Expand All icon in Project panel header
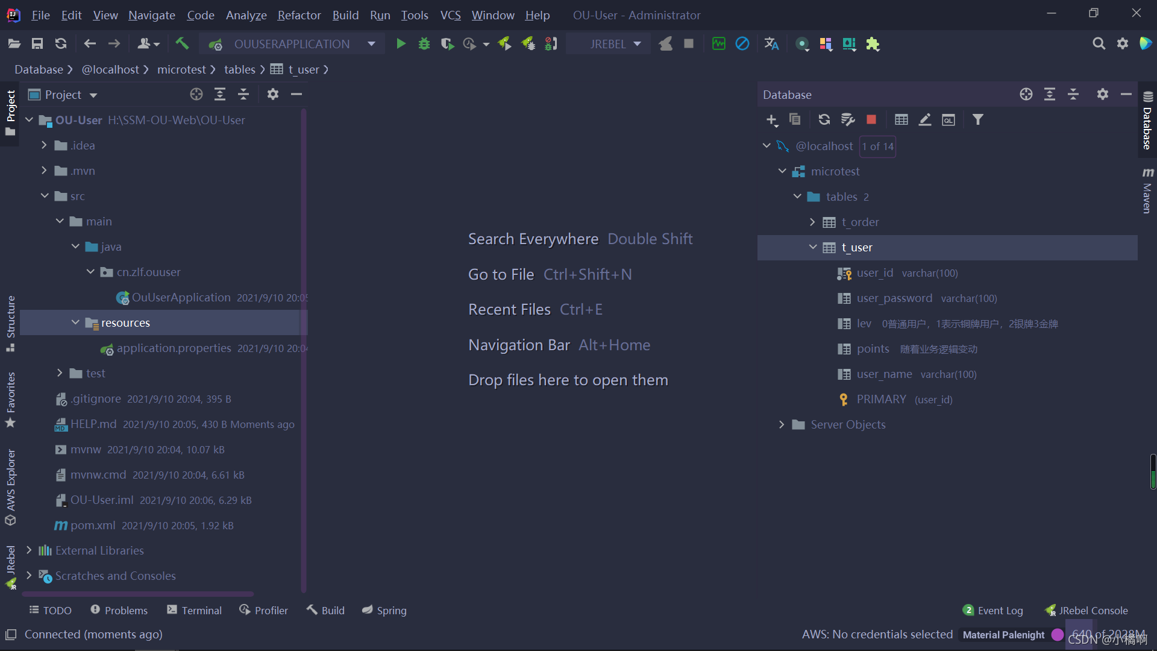The image size is (1157, 651). coord(220,94)
